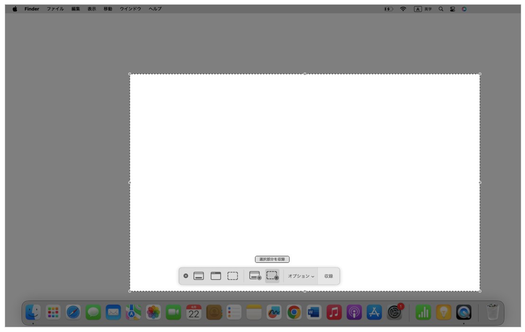Open QuickTime Player from the Dock
Viewport: 525px width, 332px height.
pos(464,313)
